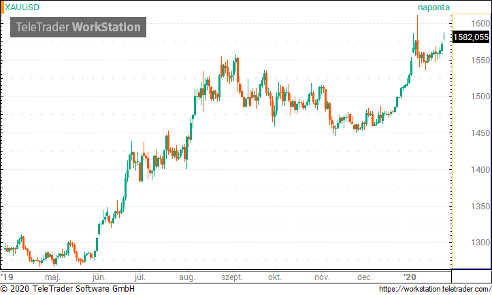Click the '20 year label on time axis
The image size is (492, 295).
410,277
